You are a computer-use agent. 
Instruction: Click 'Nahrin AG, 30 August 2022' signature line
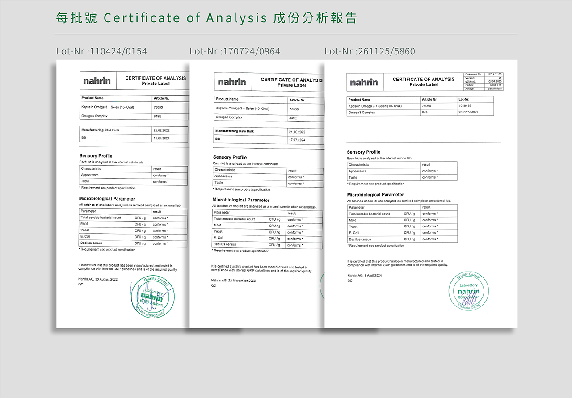pos(98,279)
